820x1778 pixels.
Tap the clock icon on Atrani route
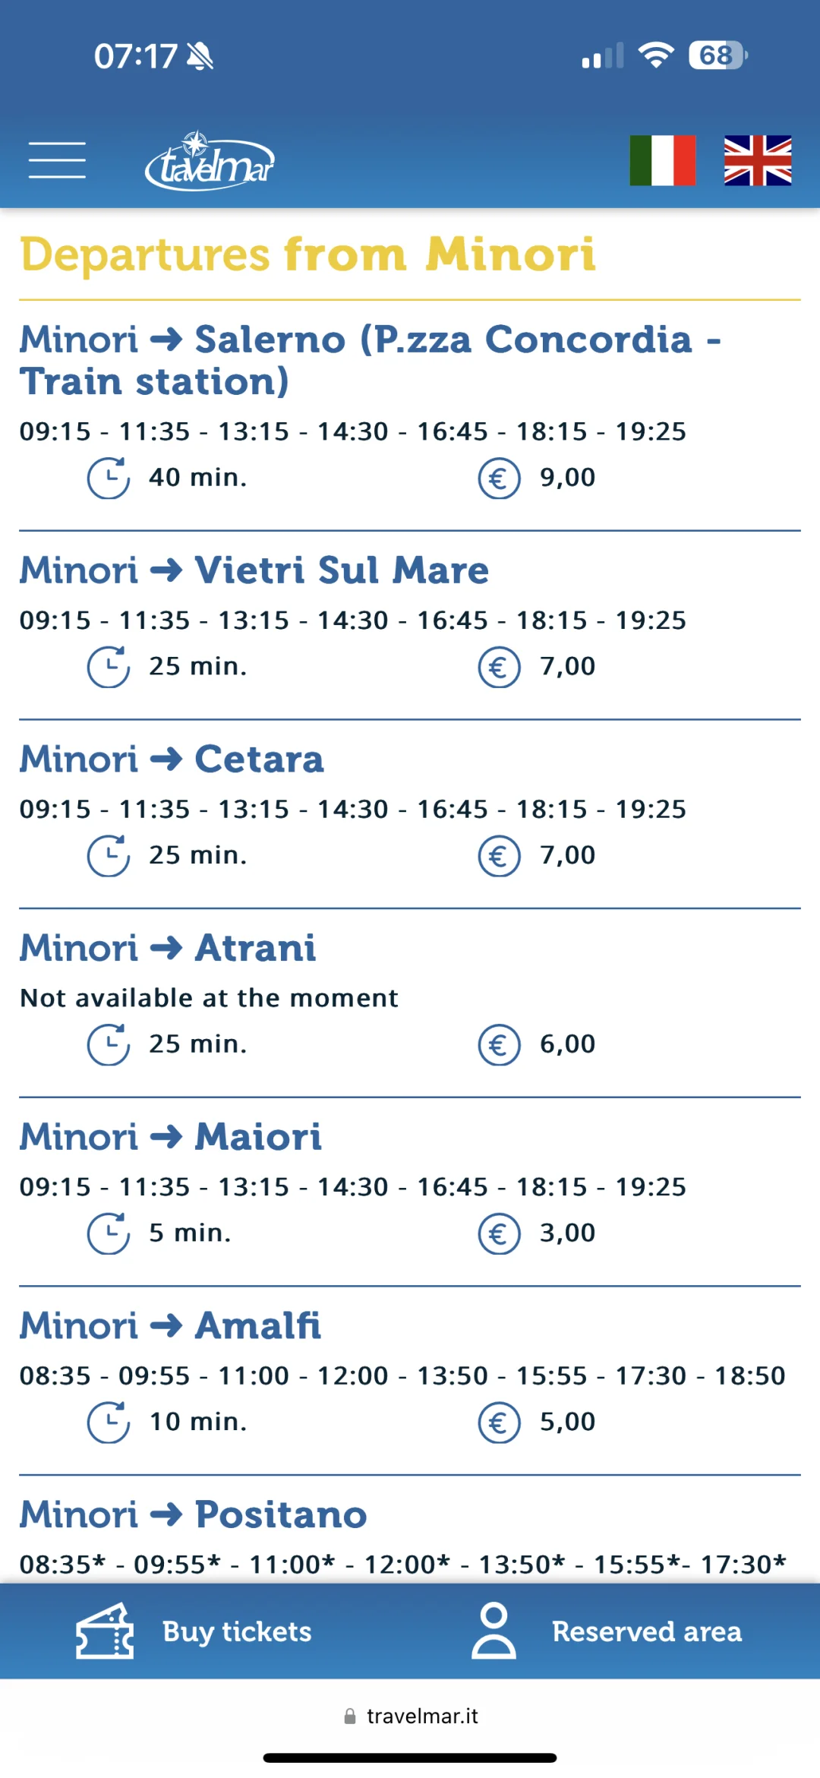pyautogui.click(x=109, y=1044)
